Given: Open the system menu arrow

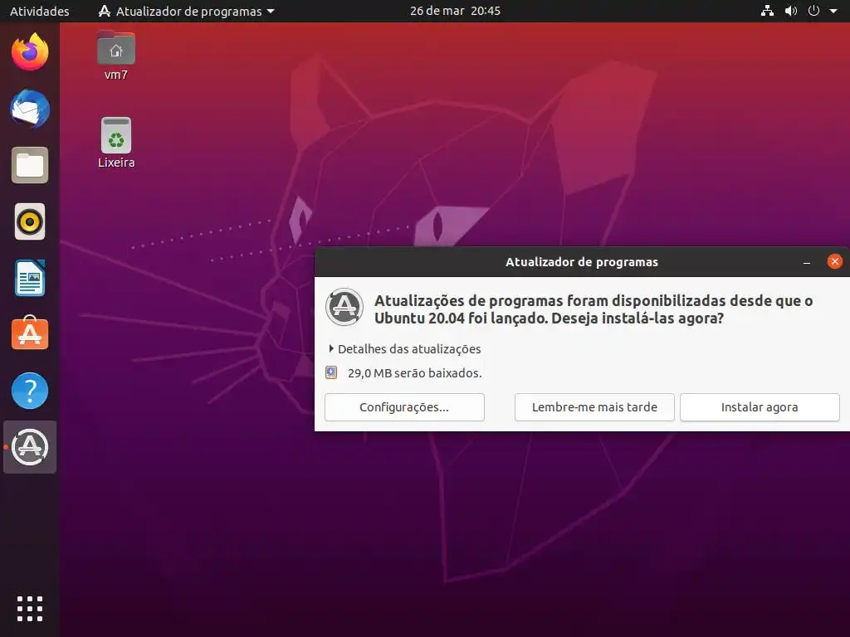Looking at the screenshot, I should click(x=833, y=11).
